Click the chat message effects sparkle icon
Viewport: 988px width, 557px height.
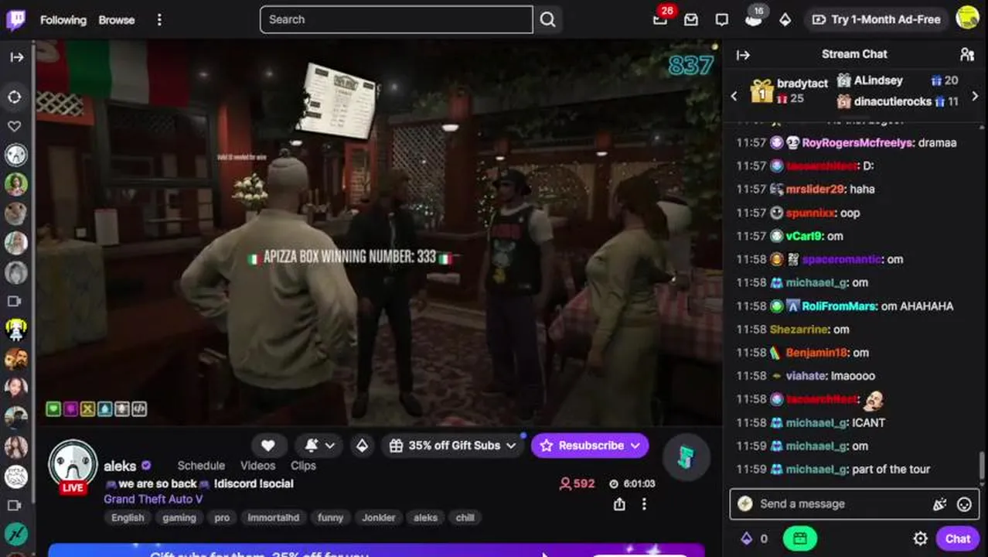(x=940, y=504)
